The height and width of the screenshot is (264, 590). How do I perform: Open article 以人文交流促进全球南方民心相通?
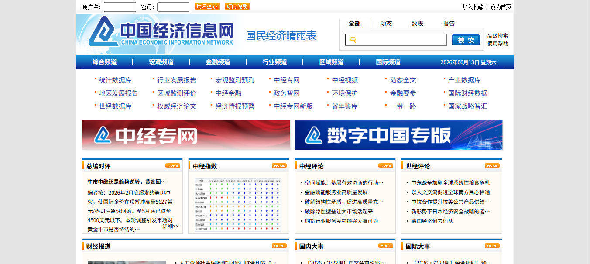pyautogui.click(x=450, y=192)
